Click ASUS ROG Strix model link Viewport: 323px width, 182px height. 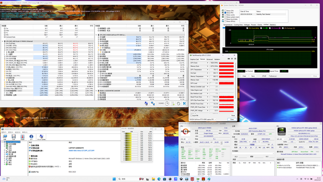pyautogui.click(x=81, y=151)
